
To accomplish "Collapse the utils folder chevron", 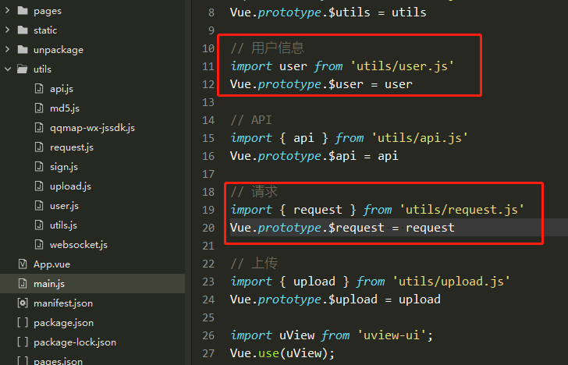I will pyautogui.click(x=8, y=69).
